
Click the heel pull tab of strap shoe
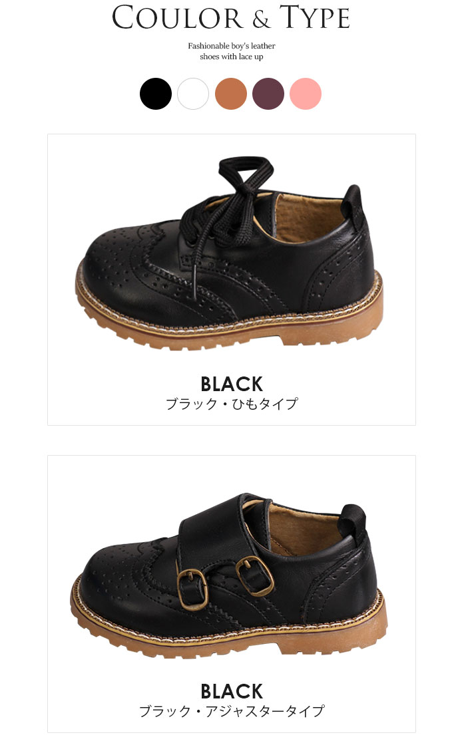(x=353, y=522)
